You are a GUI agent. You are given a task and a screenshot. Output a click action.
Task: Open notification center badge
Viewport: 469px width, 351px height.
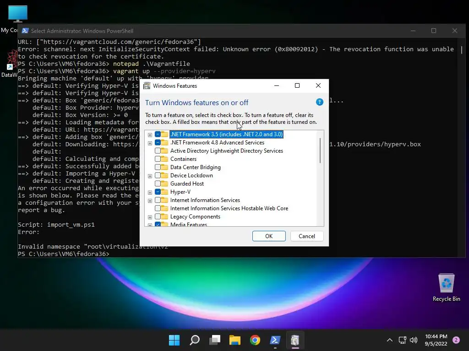coord(456,340)
